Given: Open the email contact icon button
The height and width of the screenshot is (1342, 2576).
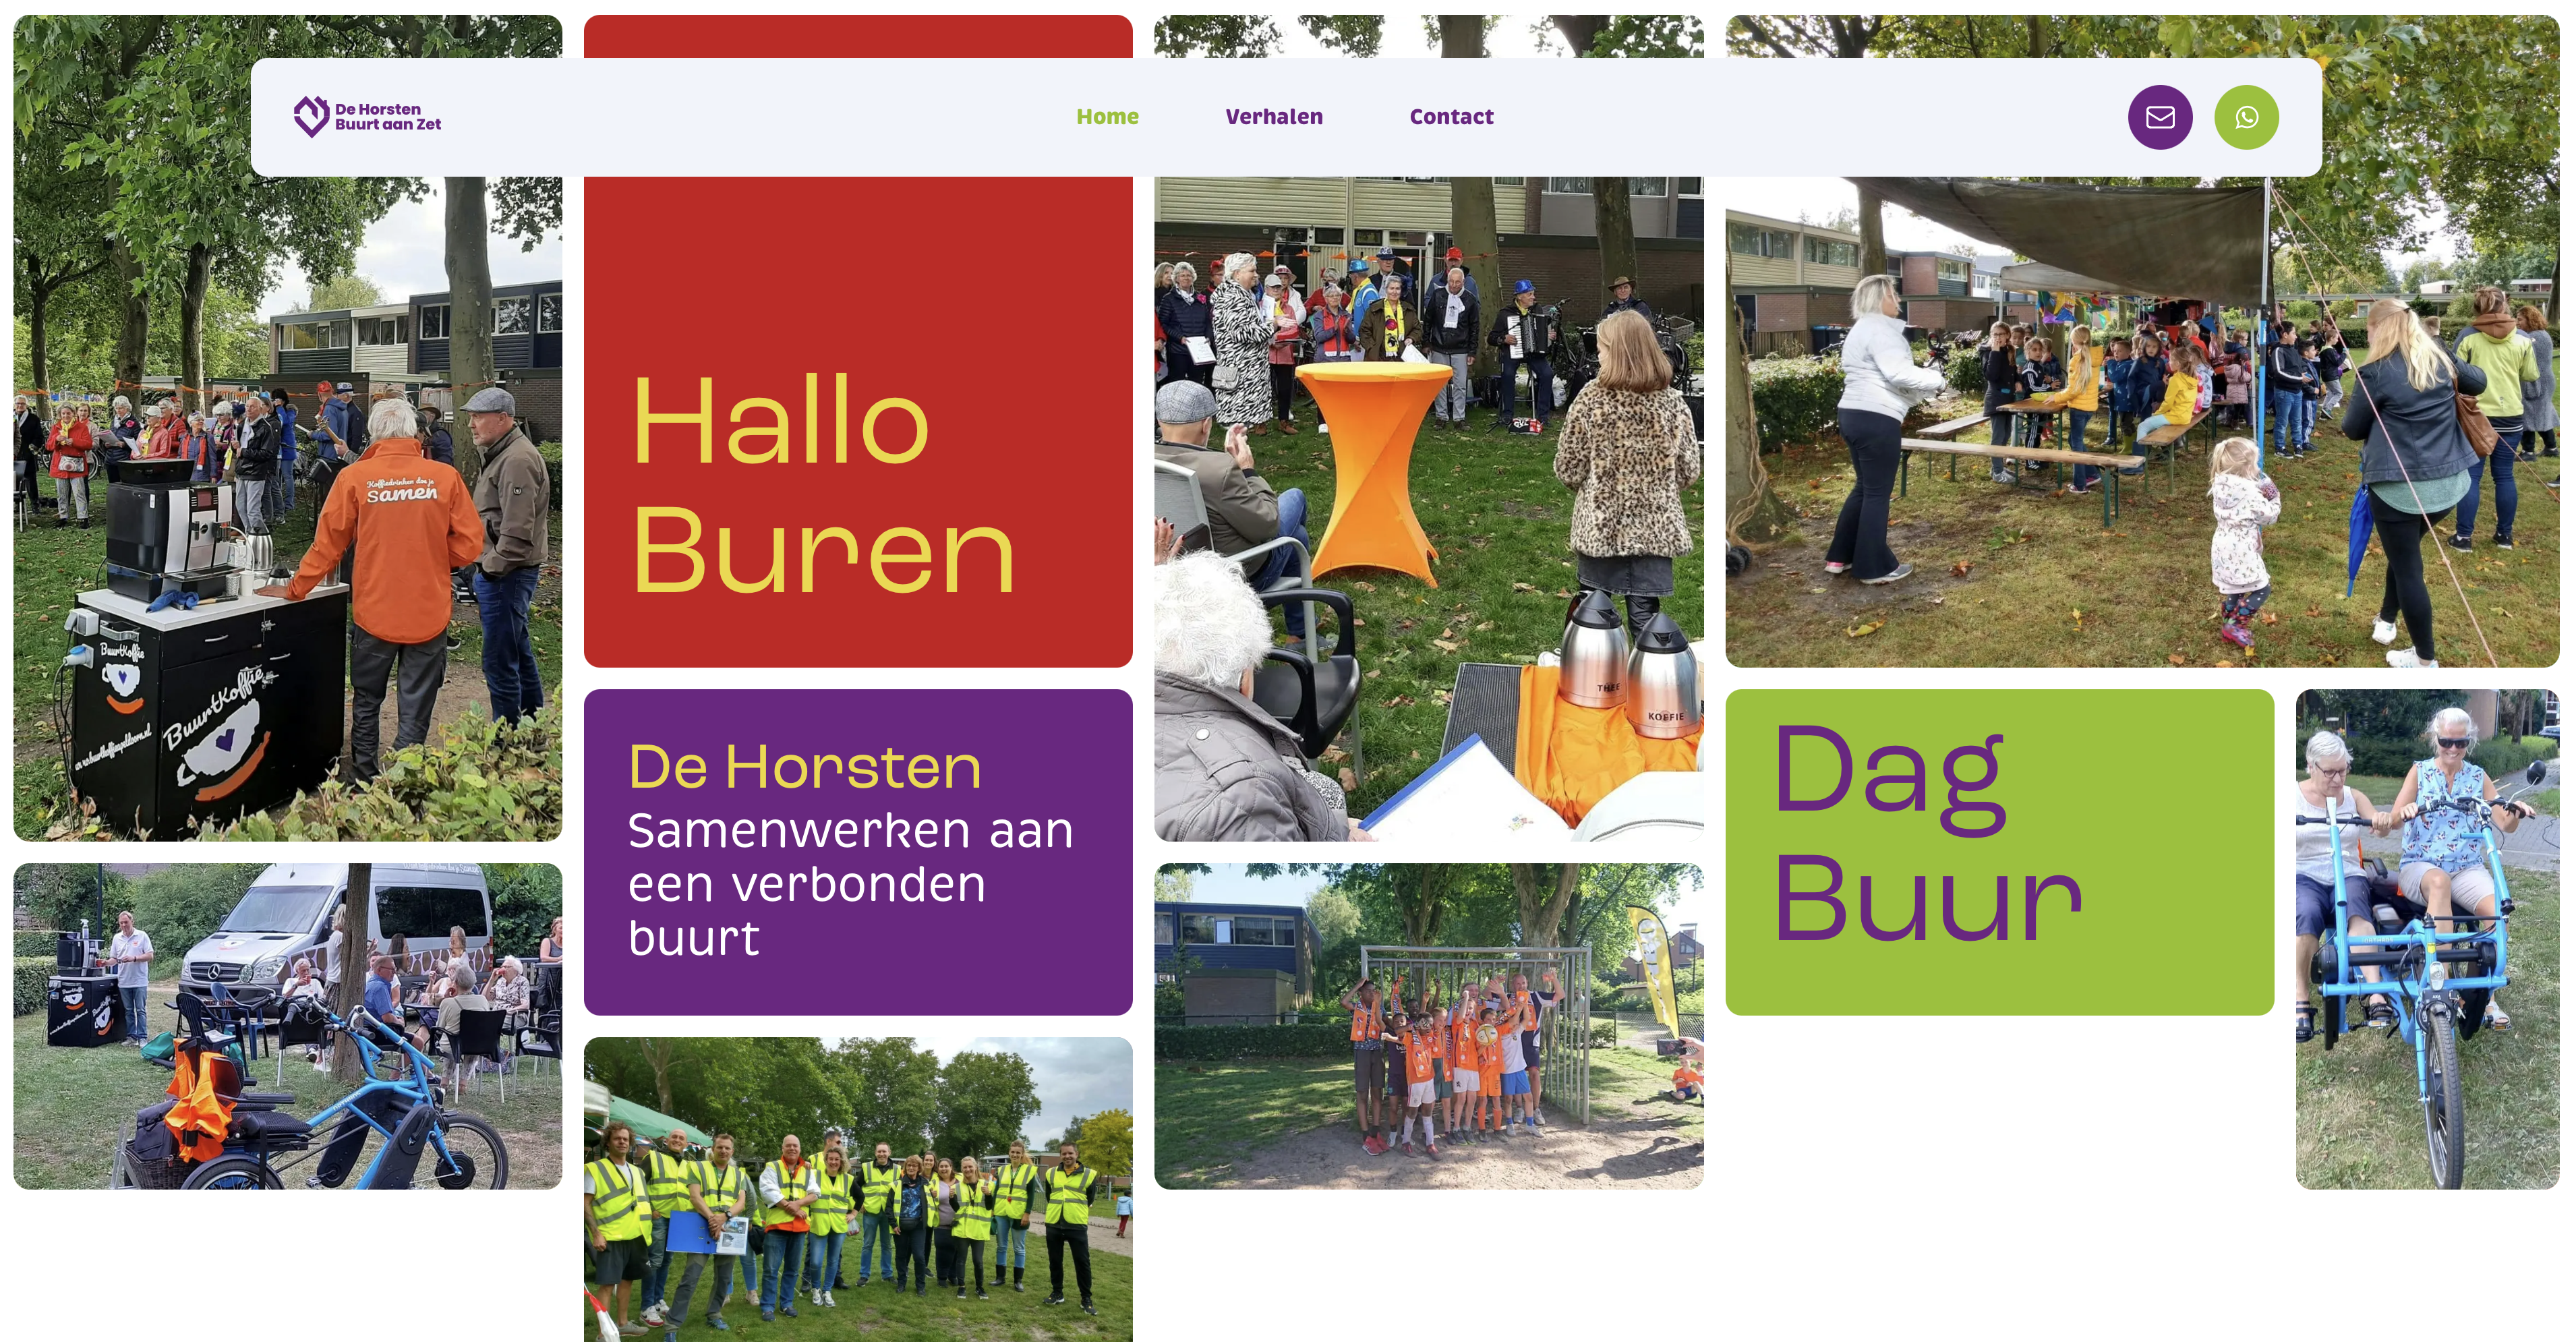Looking at the screenshot, I should (2160, 117).
